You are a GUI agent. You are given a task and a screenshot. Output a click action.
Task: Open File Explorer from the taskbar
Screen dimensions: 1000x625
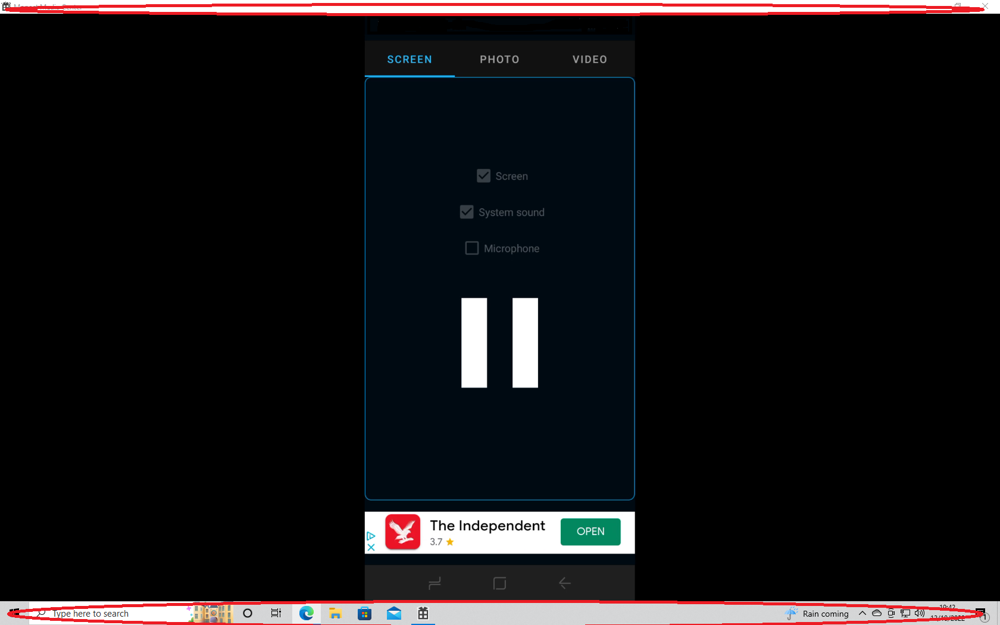coord(336,614)
